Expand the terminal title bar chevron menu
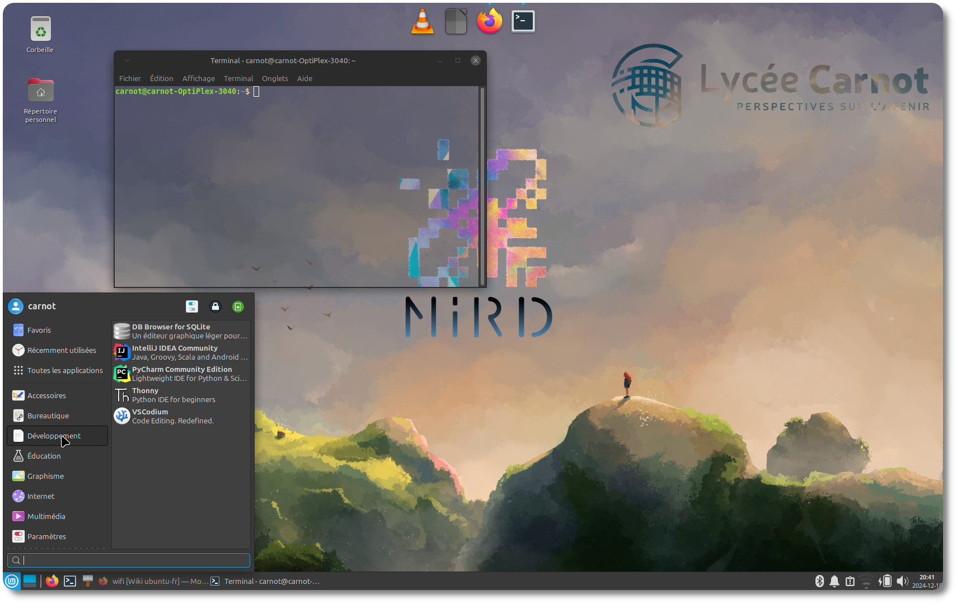Screen dimensions: 957x604 click(127, 60)
